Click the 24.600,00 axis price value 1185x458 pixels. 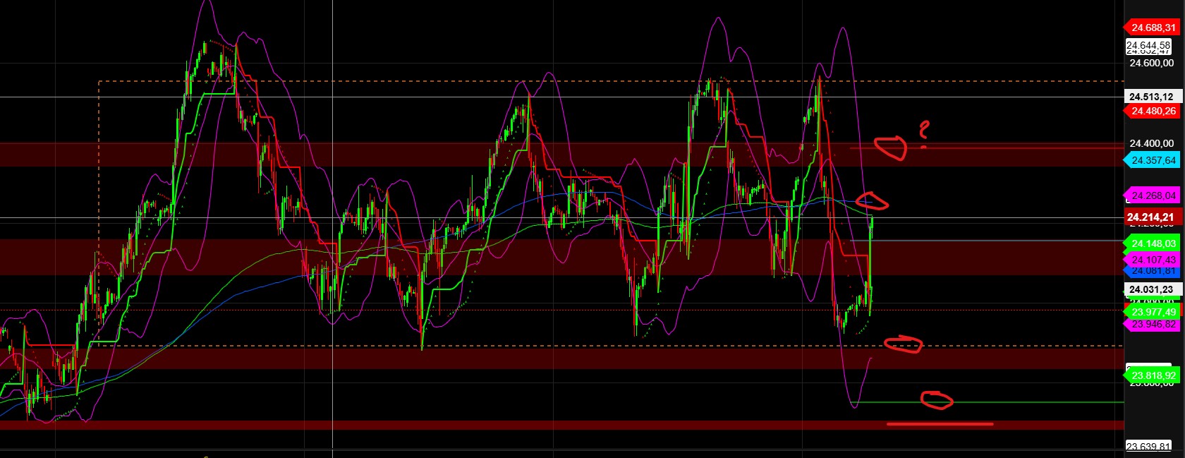pos(1152,63)
